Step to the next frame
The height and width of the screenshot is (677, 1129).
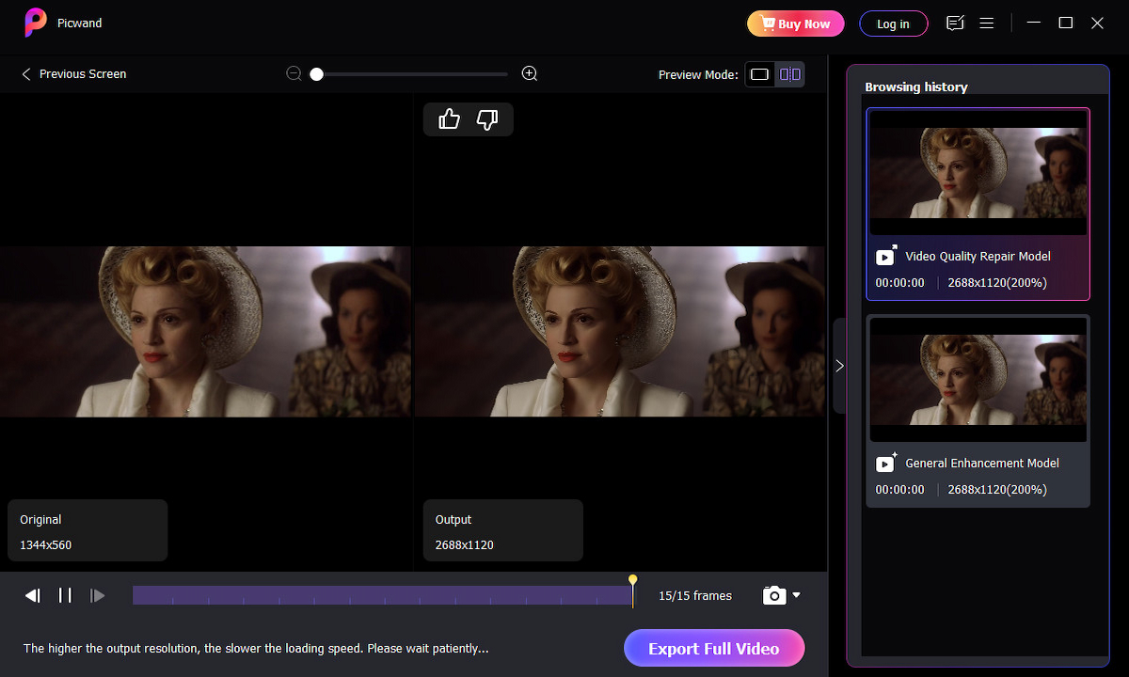pos(97,595)
